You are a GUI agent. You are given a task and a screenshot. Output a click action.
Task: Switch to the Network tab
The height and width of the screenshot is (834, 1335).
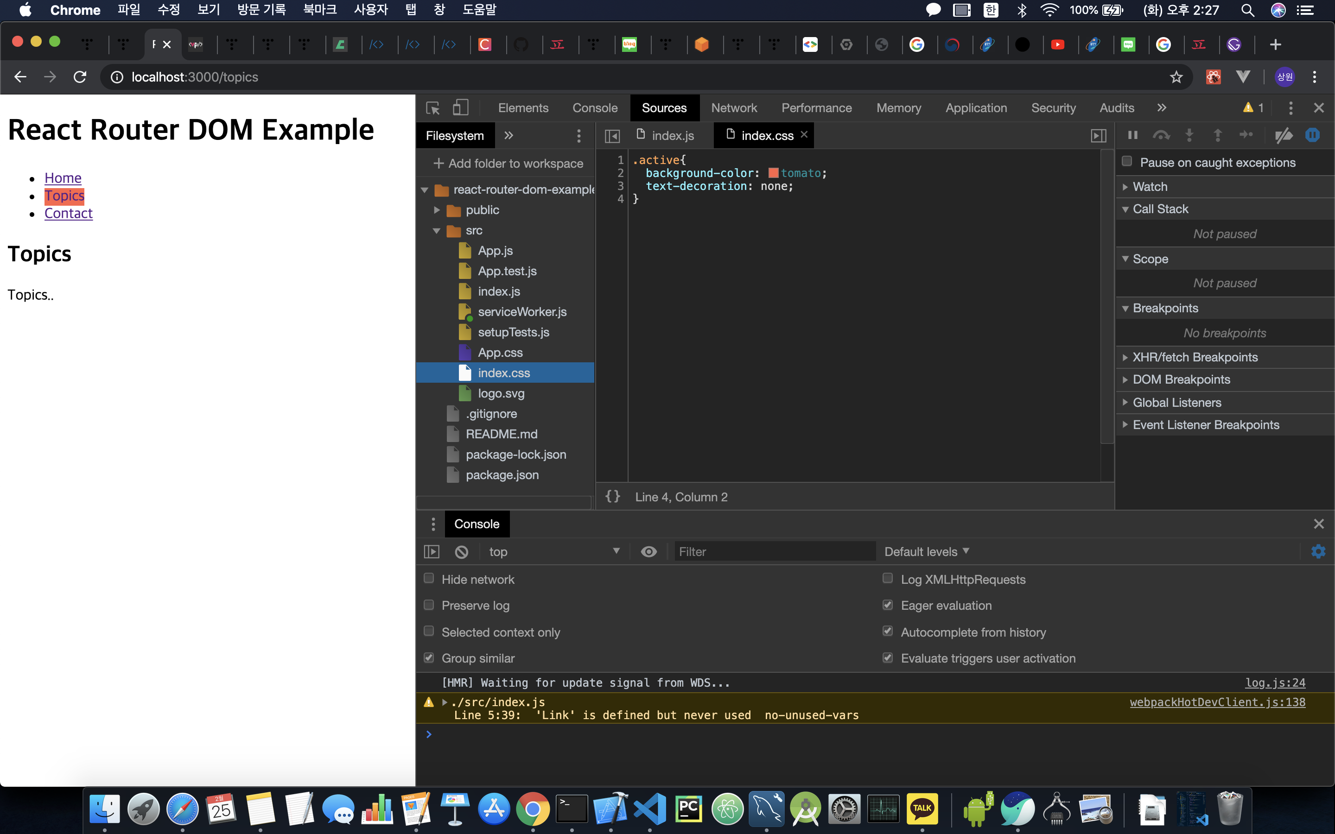pos(734,107)
